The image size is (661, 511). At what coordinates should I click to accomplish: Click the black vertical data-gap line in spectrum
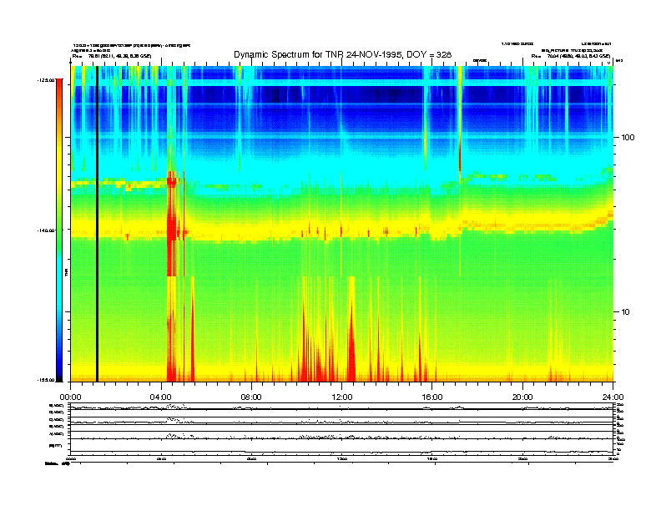[x=97, y=224]
